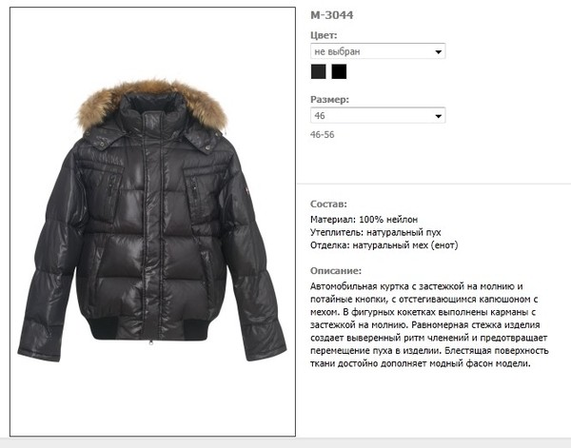Click the M-3044 product title
Image resolution: width=571 pixels, height=448 pixels.
tap(332, 15)
